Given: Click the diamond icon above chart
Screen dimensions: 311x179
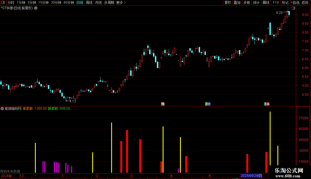Looking at the screenshot, I should 288,8.
